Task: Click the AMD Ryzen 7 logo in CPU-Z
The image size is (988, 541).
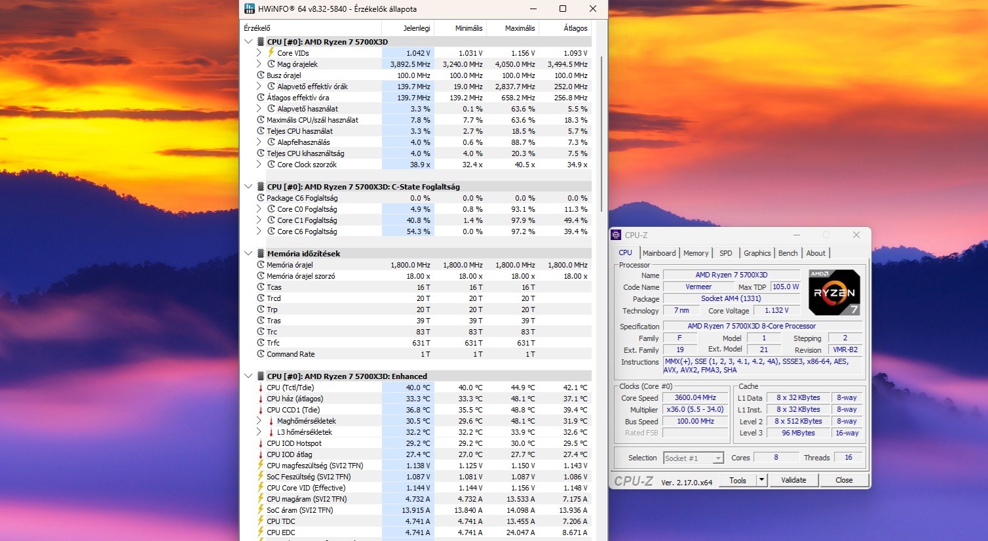Action: 834,292
